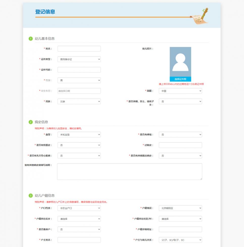Click the 户籍详细地址 input field
This screenshot has height=247, width=244.
(x=180, y=229)
